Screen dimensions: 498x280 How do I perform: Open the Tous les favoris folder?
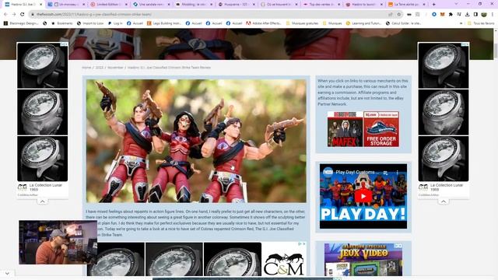coord(481,23)
